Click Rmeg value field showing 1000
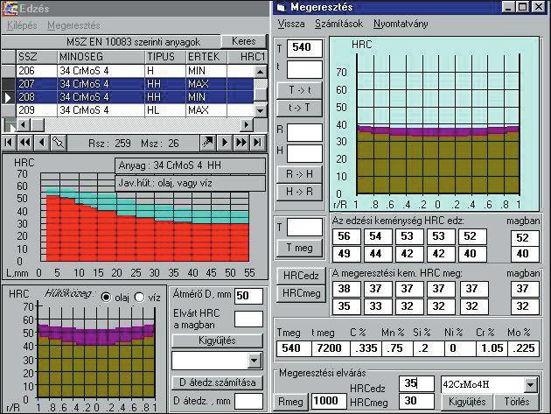This screenshot has width=551, height=414. click(x=329, y=402)
